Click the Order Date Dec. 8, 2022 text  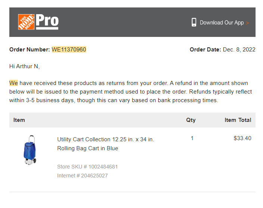222,50
